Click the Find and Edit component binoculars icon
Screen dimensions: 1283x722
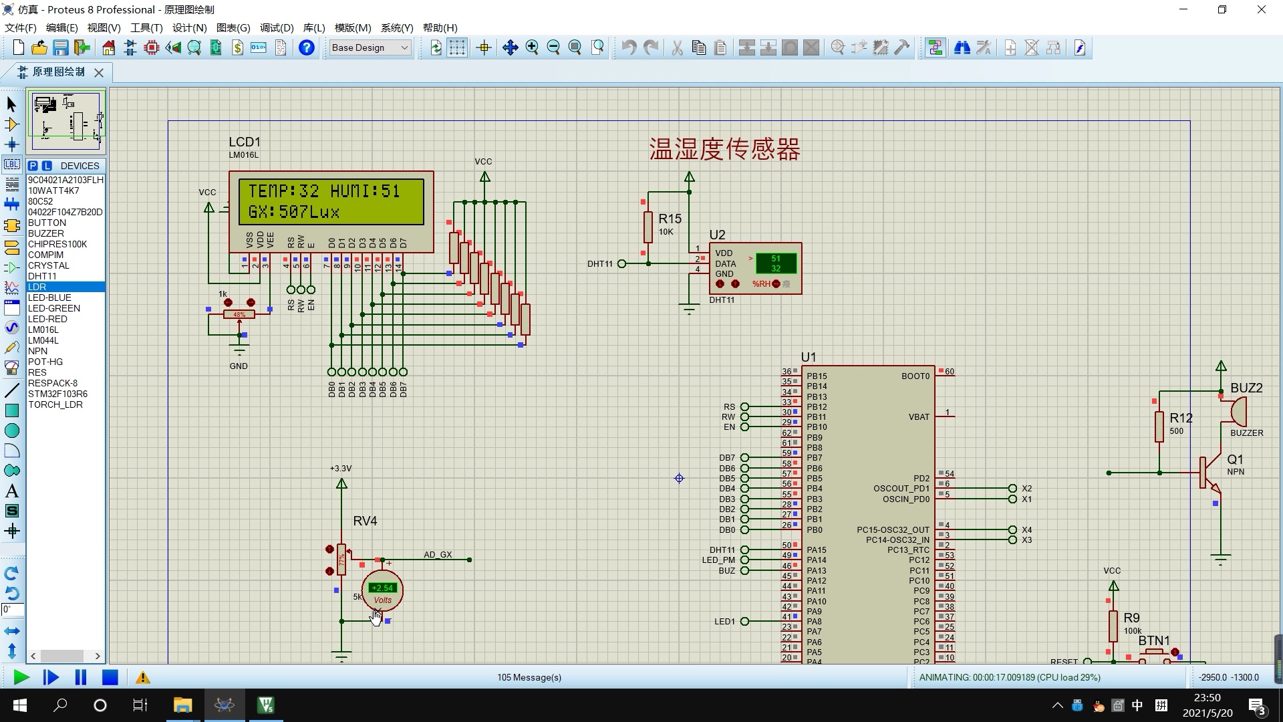(962, 47)
